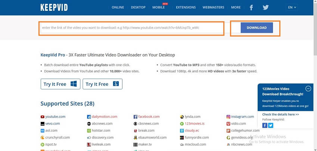The width and height of the screenshot is (317, 151).
Task: Click the Mixcloud site icon
Action: click(182, 145)
